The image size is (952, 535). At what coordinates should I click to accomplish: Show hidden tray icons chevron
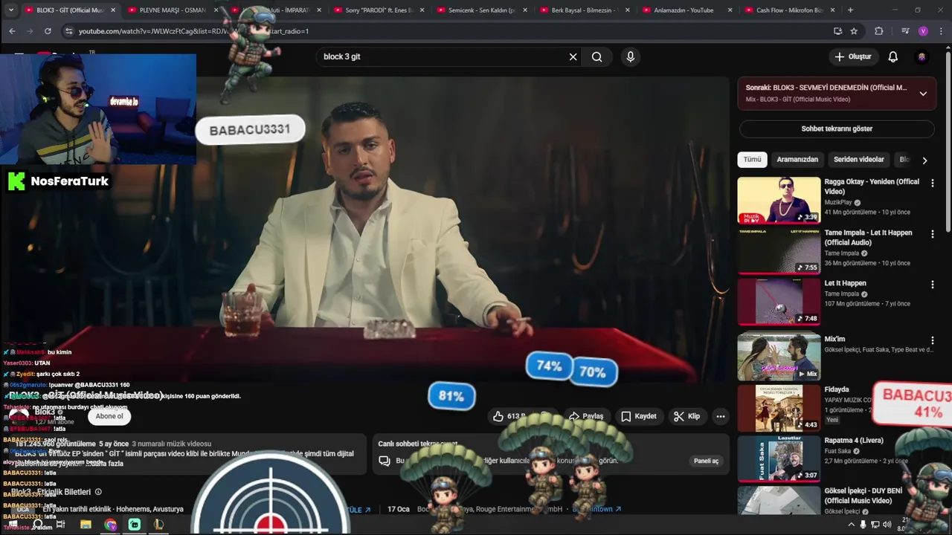tap(851, 525)
